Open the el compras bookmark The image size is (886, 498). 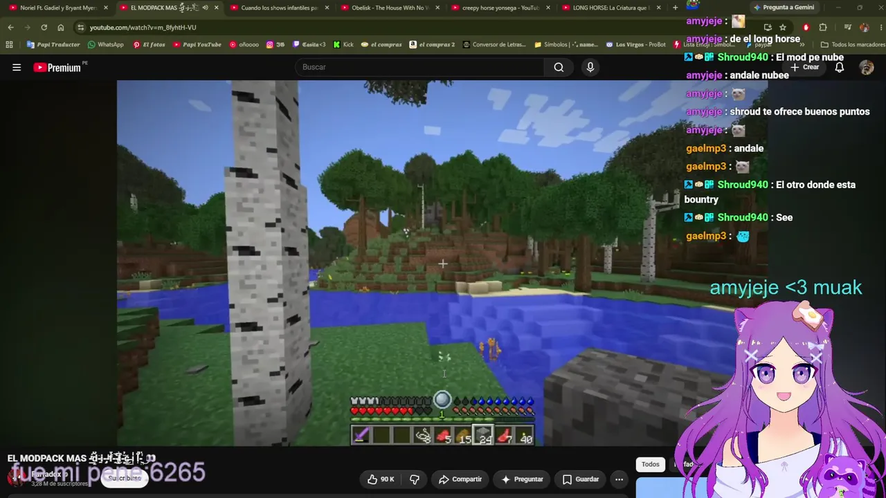[x=381, y=44]
